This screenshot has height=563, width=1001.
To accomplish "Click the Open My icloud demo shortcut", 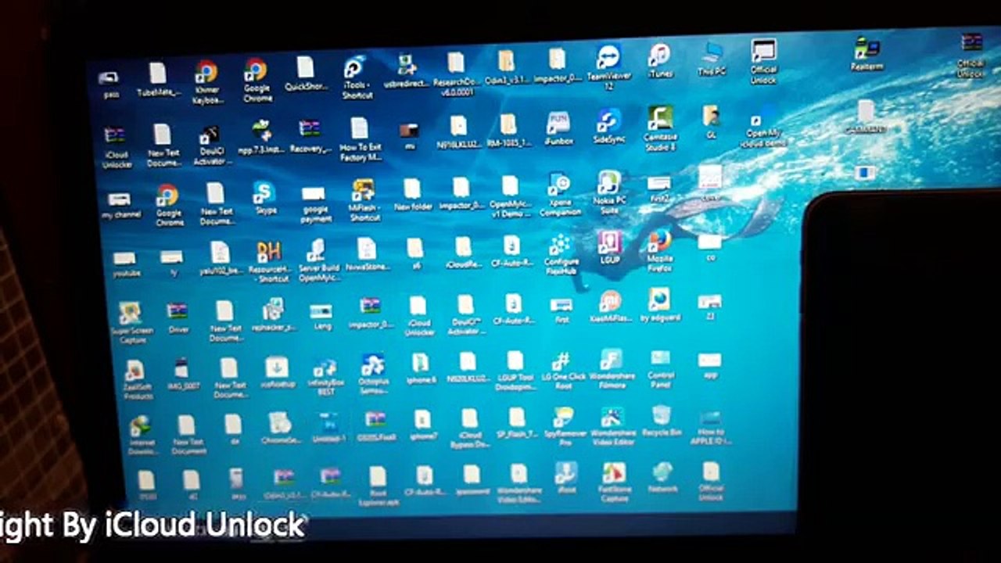I will pyautogui.click(x=764, y=127).
